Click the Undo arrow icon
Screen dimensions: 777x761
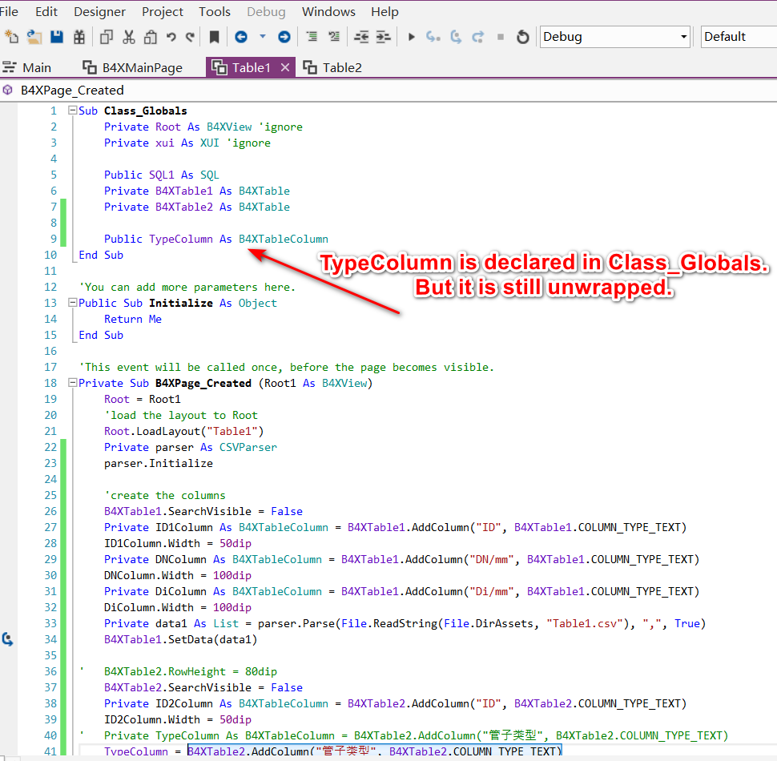click(x=171, y=37)
